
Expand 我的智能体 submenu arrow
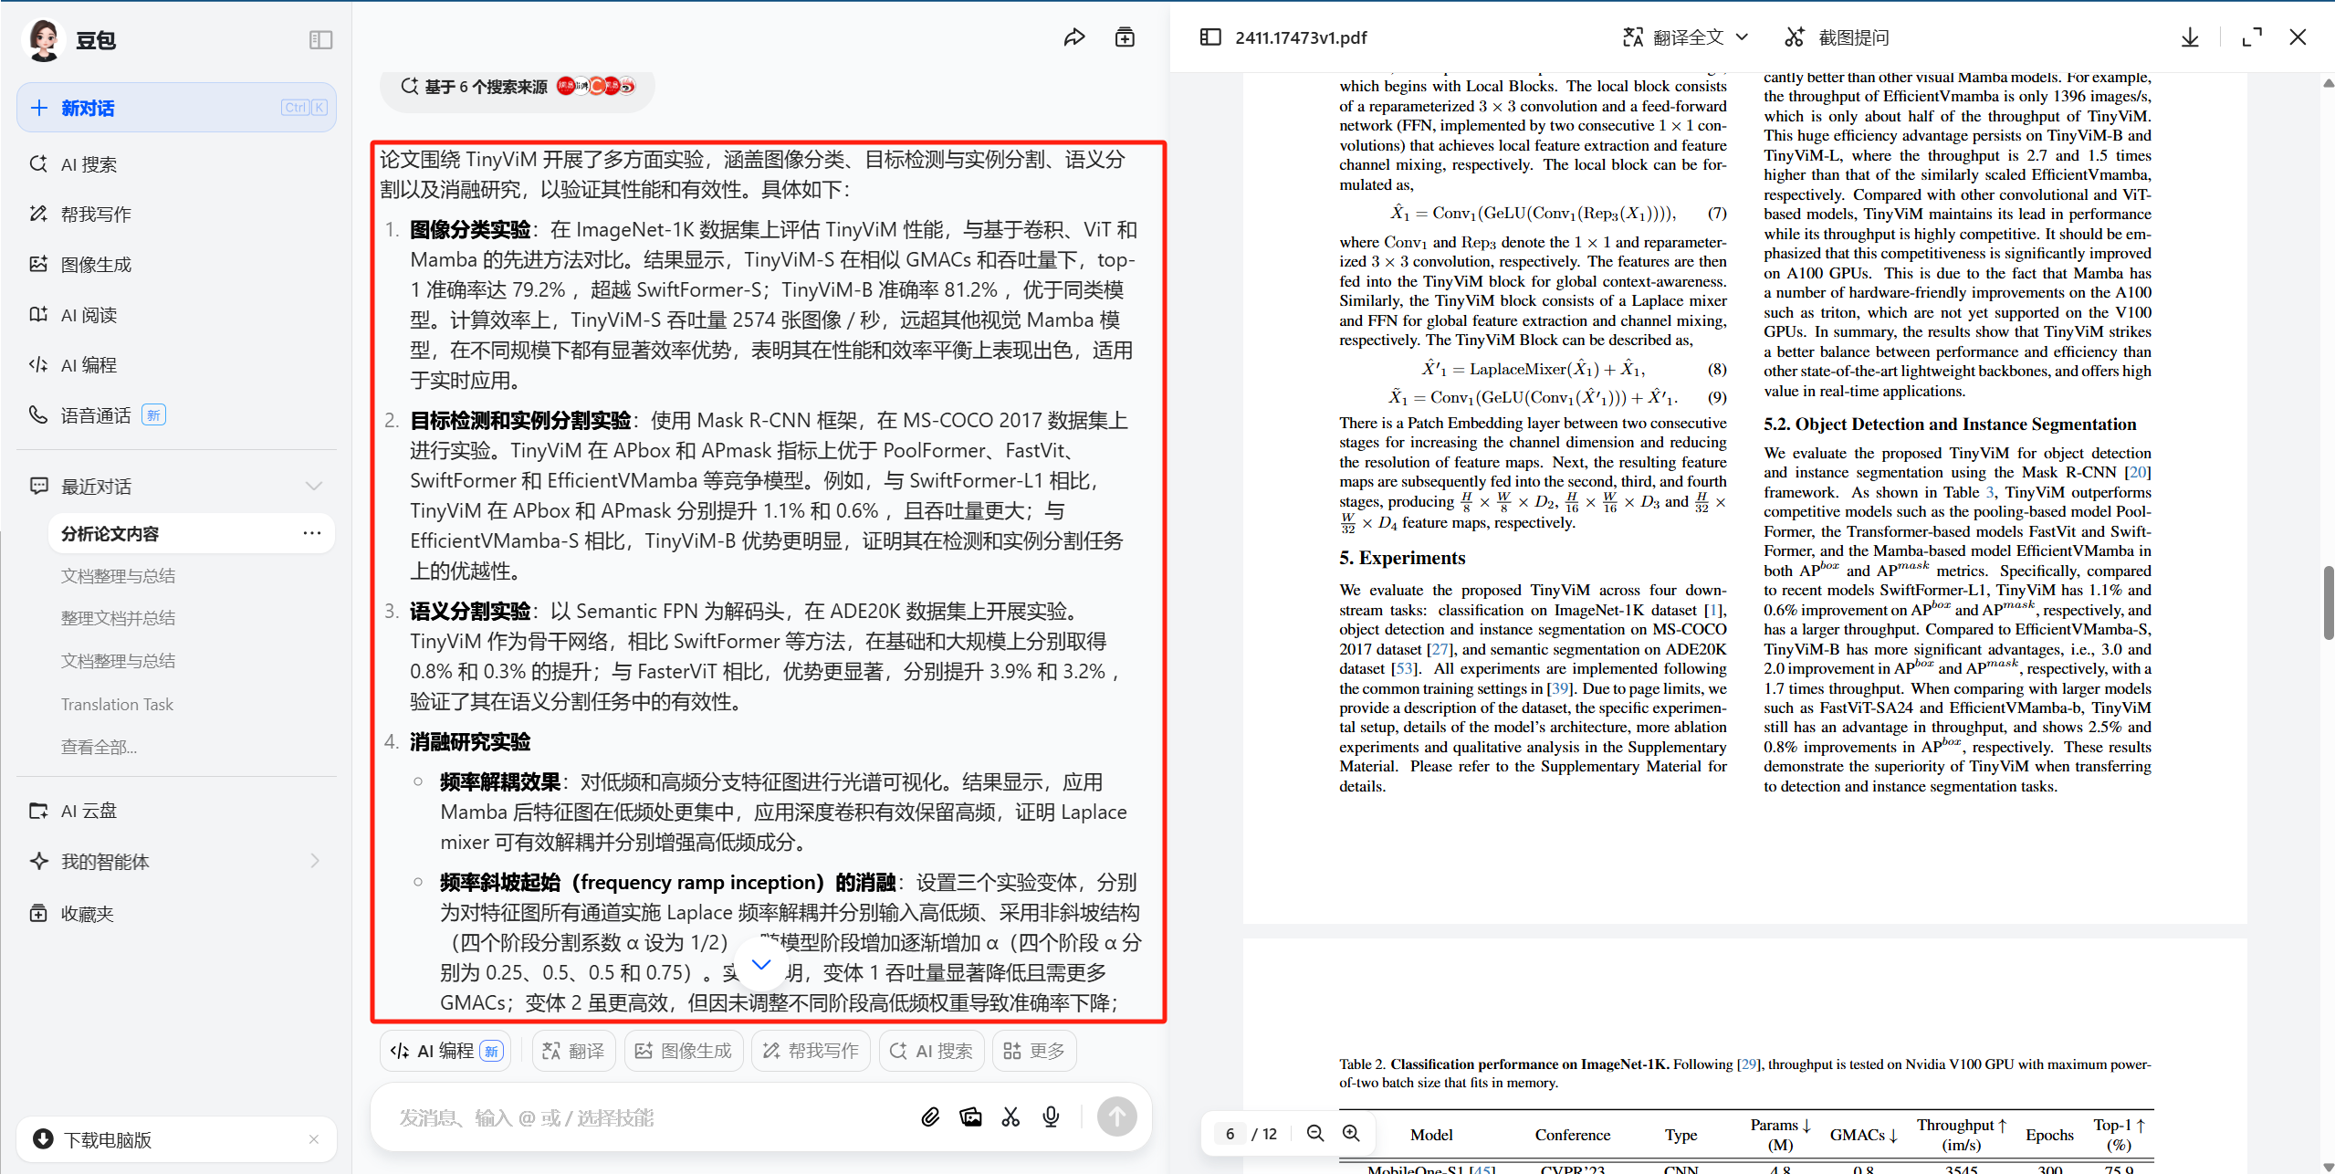pyautogui.click(x=315, y=861)
